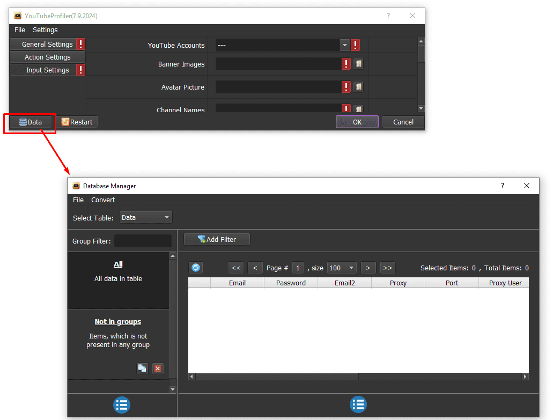Click scroll-up arrow in YouTubeProfiler settings
This screenshot has width=553, height=420.
click(421, 41)
